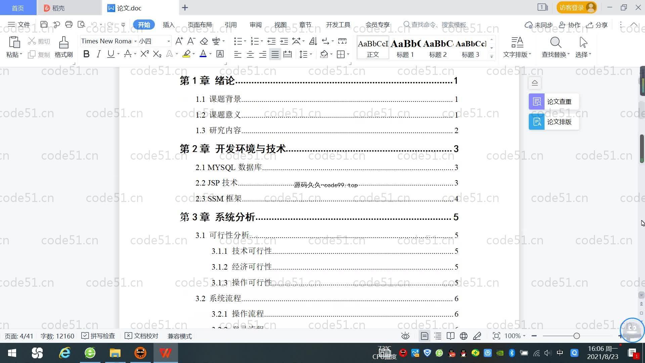Screen dimensions: 645x363
Task: Expand line spacing dropdown
Action: pos(311,54)
